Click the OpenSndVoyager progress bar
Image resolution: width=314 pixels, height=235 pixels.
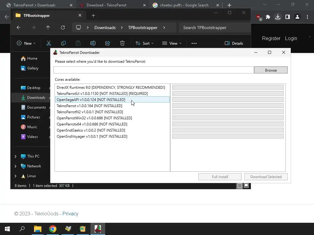pyautogui.click(x=228, y=136)
